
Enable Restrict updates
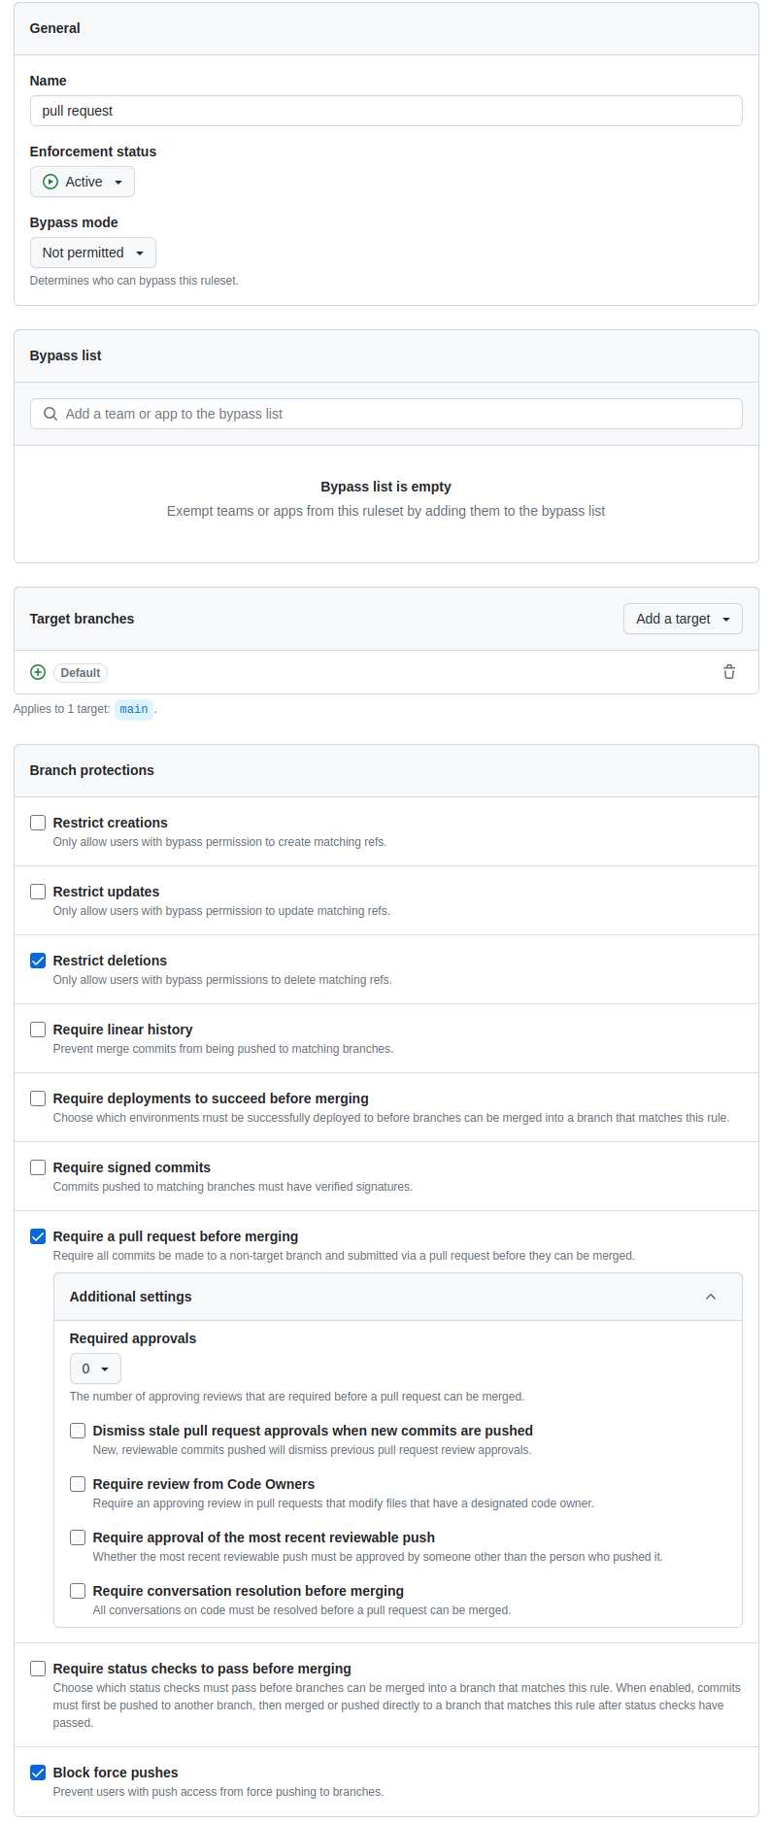(37, 891)
